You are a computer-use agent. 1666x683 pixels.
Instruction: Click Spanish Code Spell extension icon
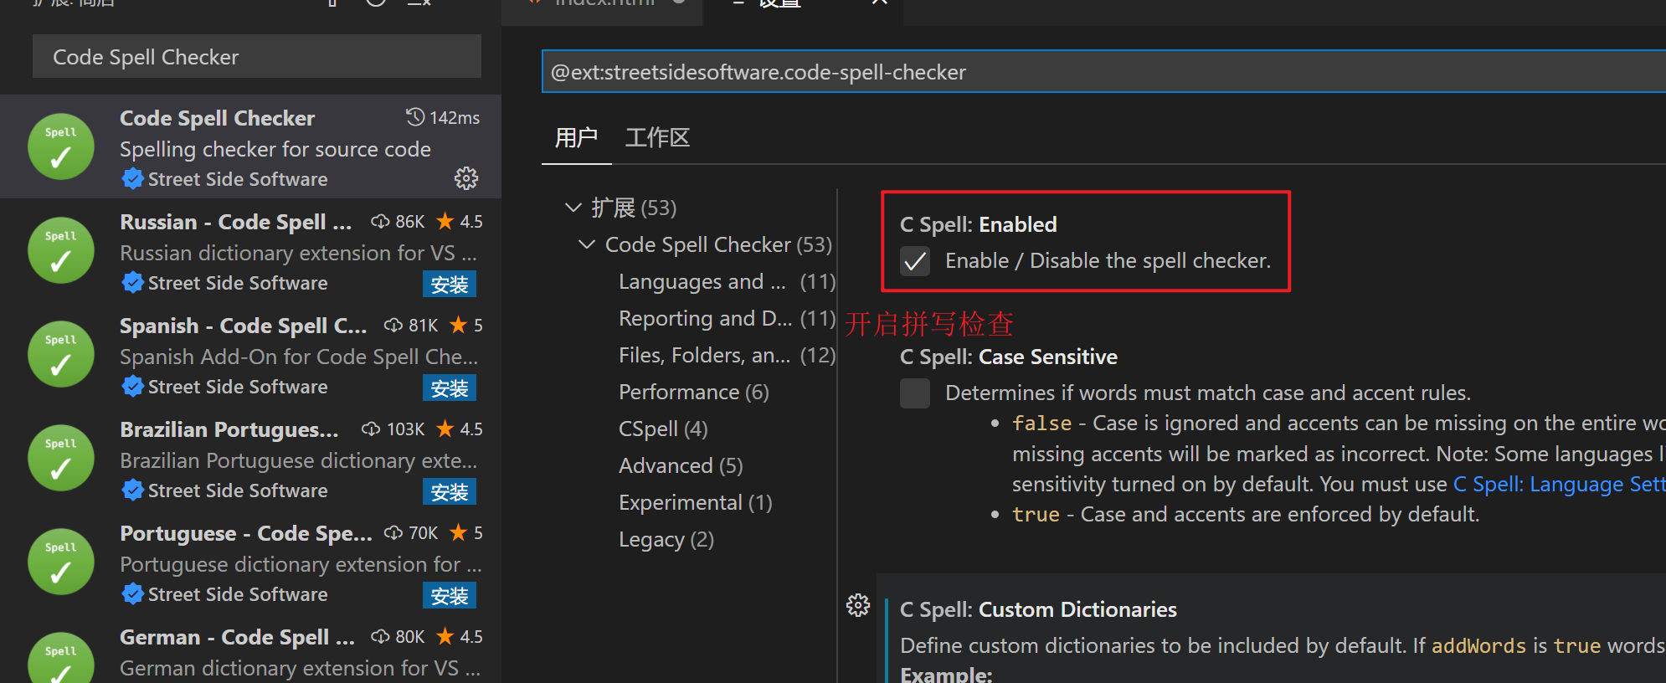[x=61, y=354]
